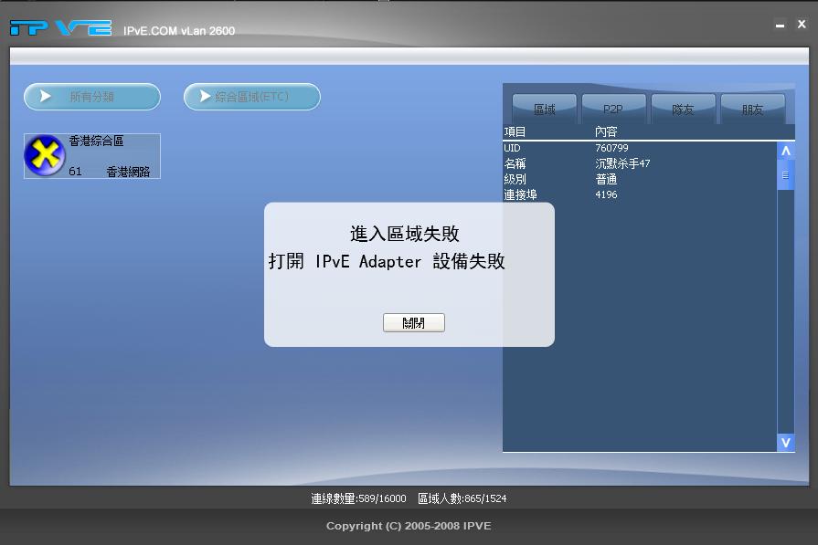Minimize the IPvE window
Image resolution: width=818 pixels, height=545 pixels.
780,25
